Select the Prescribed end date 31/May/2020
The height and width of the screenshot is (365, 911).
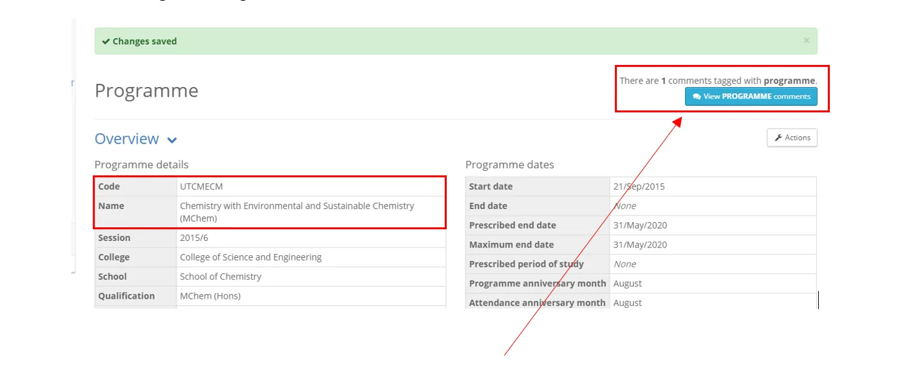(x=640, y=225)
